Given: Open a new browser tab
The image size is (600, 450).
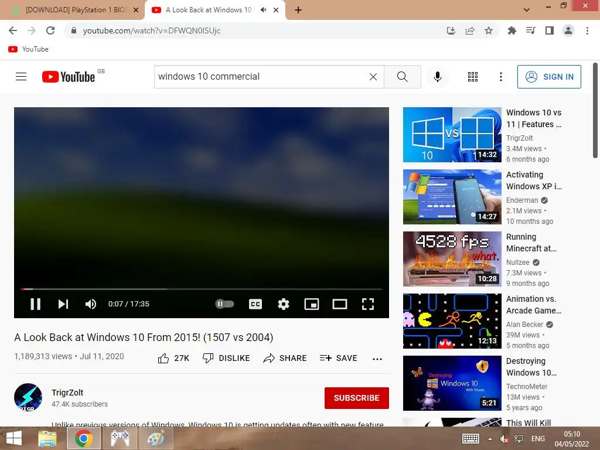Looking at the screenshot, I should (x=298, y=10).
